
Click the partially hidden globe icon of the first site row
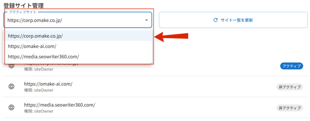pyautogui.click(x=12, y=66)
